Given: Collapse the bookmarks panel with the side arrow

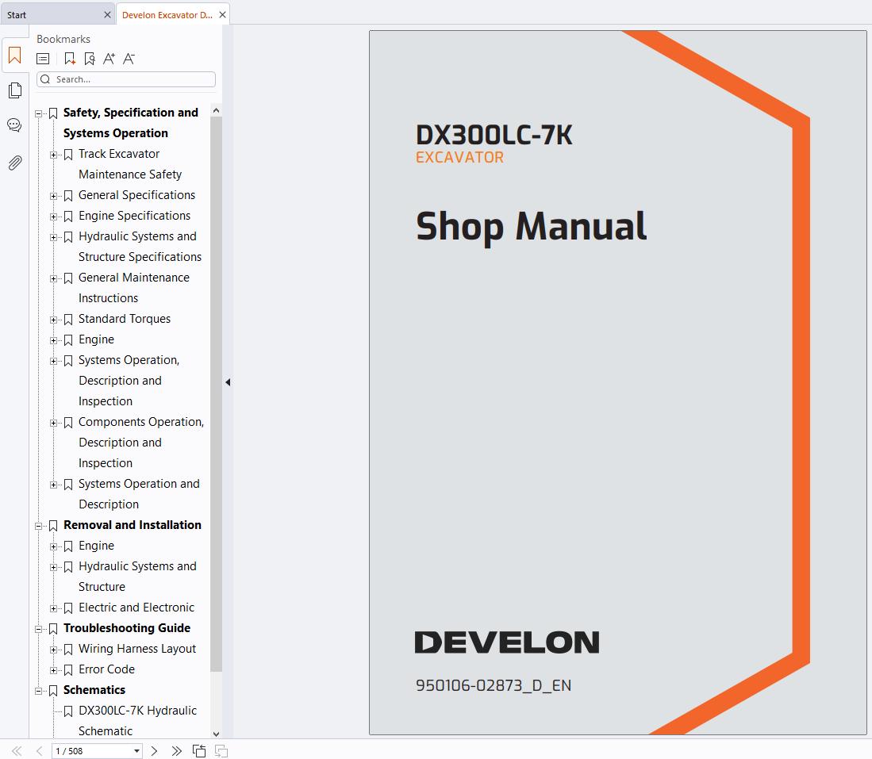Looking at the screenshot, I should click(228, 382).
